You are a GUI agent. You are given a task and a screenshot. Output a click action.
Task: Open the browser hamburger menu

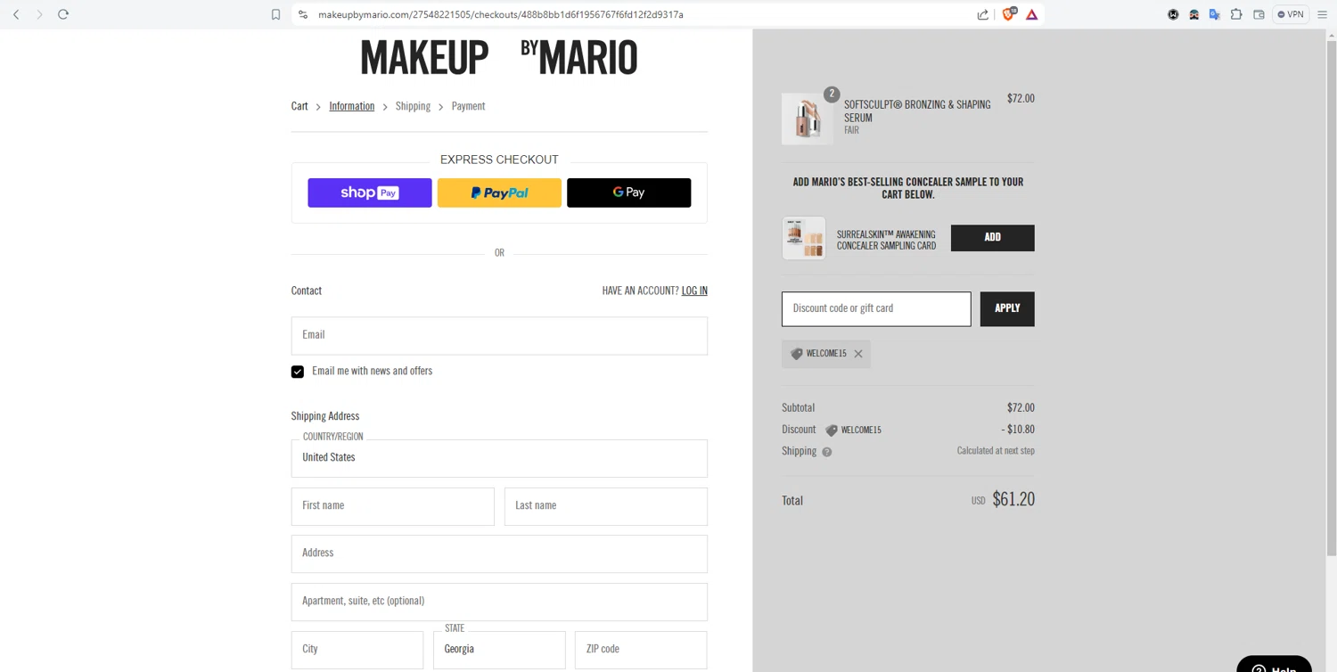1323,14
